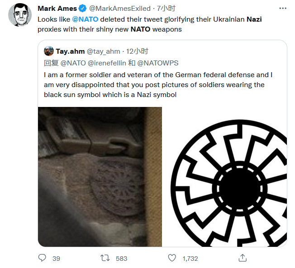Screen dimensions: 295x268
Task: Open the camouflage gear patch photo
Action: coord(100,176)
